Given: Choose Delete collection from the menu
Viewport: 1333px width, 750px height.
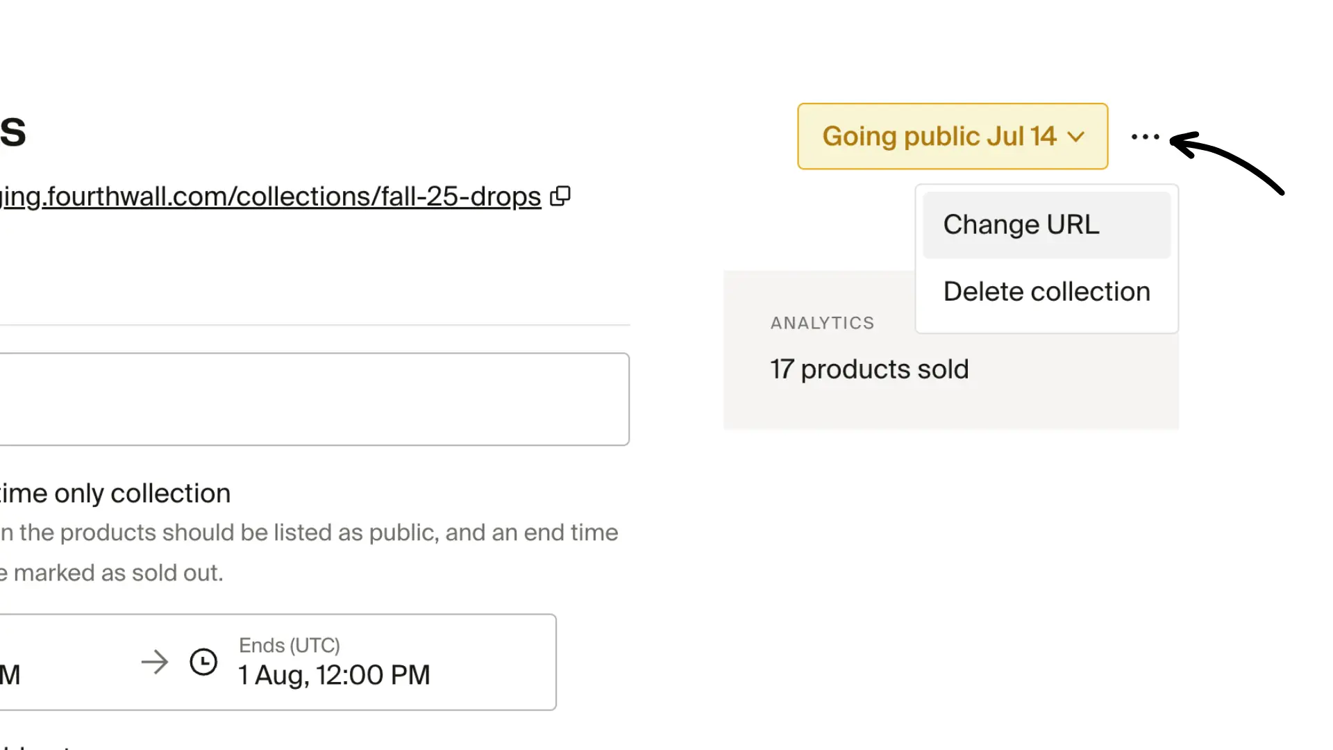Looking at the screenshot, I should click(x=1046, y=291).
